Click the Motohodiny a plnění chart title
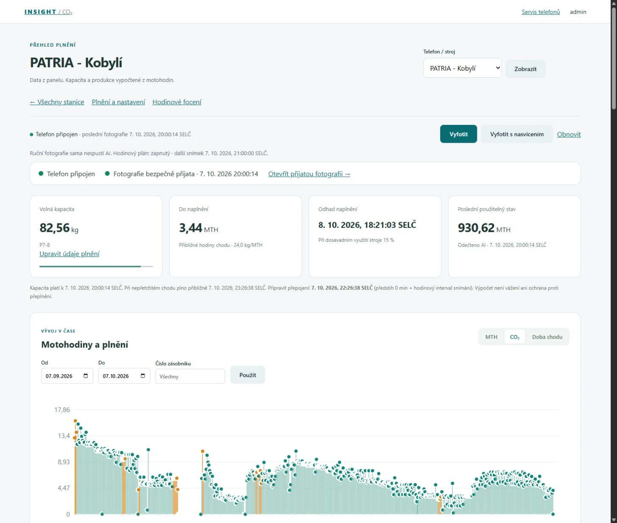This screenshot has width=617, height=523. point(85,345)
